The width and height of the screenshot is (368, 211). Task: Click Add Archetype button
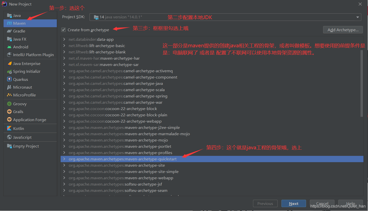[x=343, y=30]
